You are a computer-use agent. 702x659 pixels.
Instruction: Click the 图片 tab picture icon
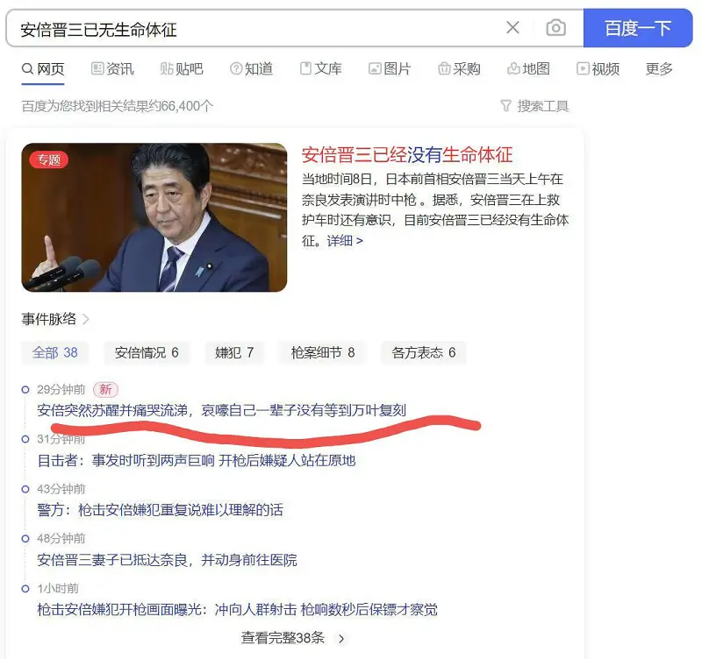(375, 68)
